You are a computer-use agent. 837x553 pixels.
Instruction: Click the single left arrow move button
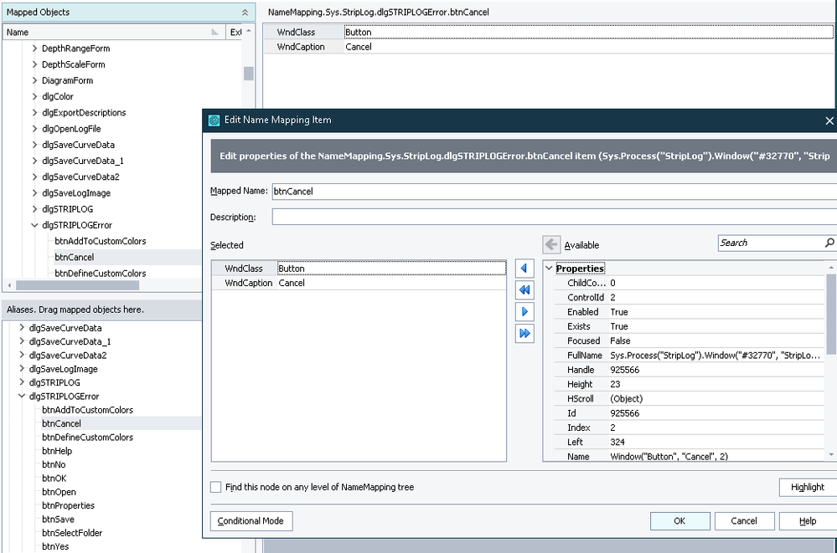(x=524, y=269)
